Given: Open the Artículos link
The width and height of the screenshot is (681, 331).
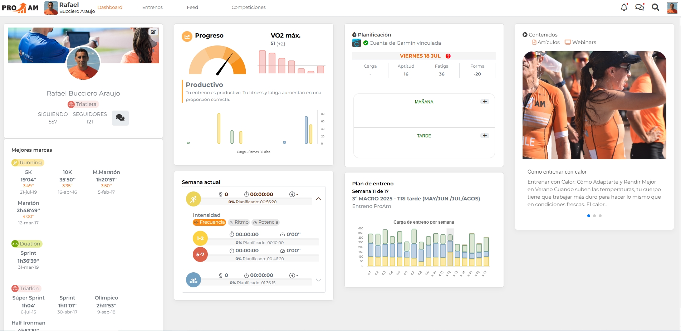Looking at the screenshot, I should [x=546, y=42].
